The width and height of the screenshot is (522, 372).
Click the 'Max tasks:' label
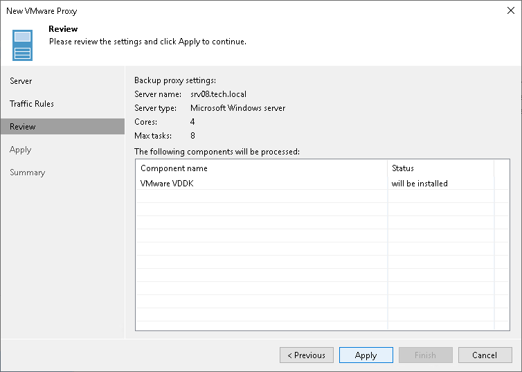153,136
